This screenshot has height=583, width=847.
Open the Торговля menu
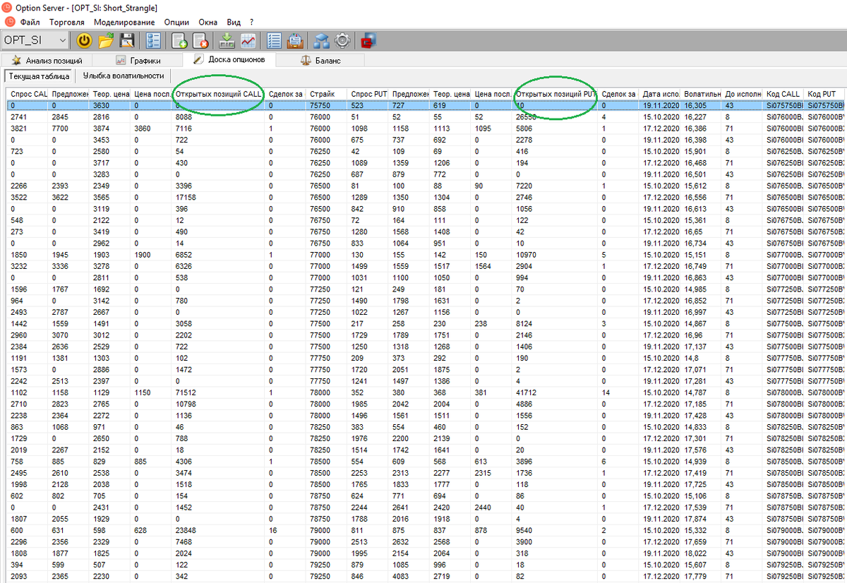pos(67,22)
